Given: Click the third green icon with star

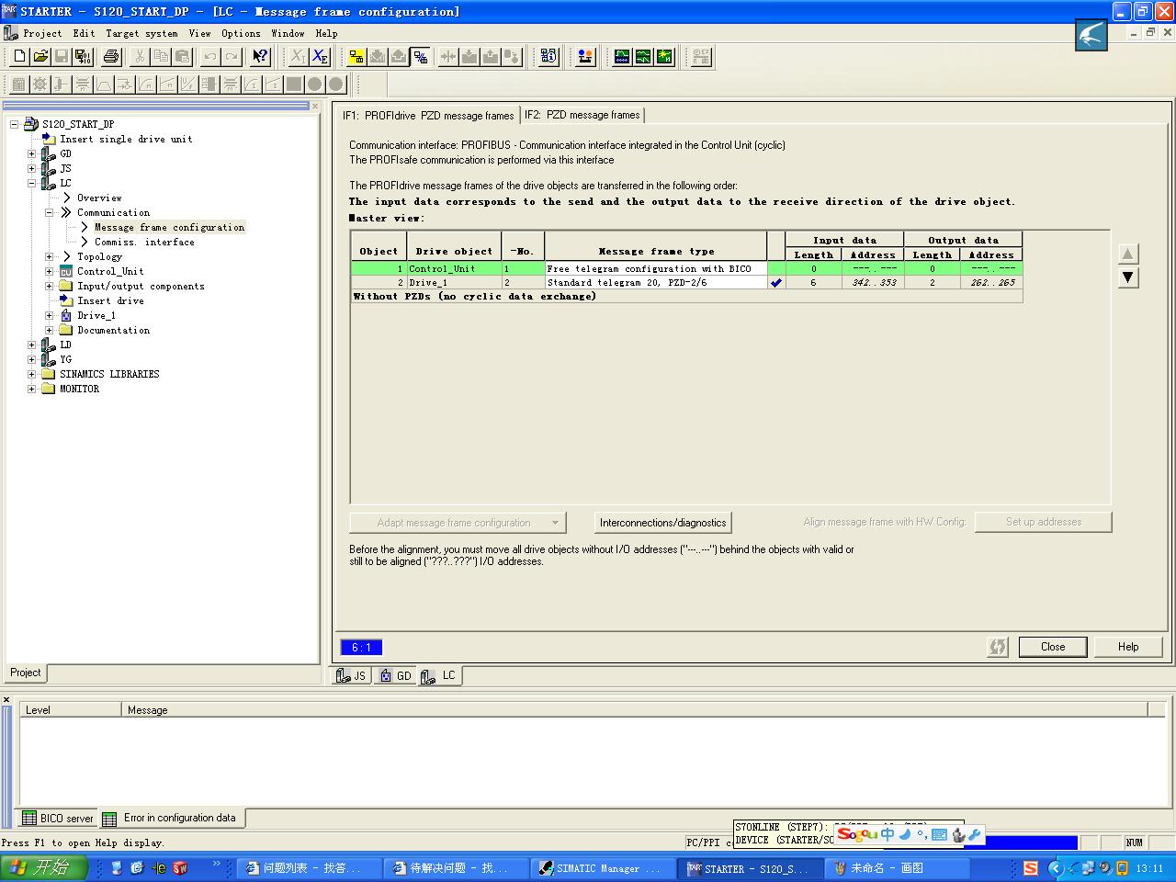Looking at the screenshot, I should click(664, 57).
